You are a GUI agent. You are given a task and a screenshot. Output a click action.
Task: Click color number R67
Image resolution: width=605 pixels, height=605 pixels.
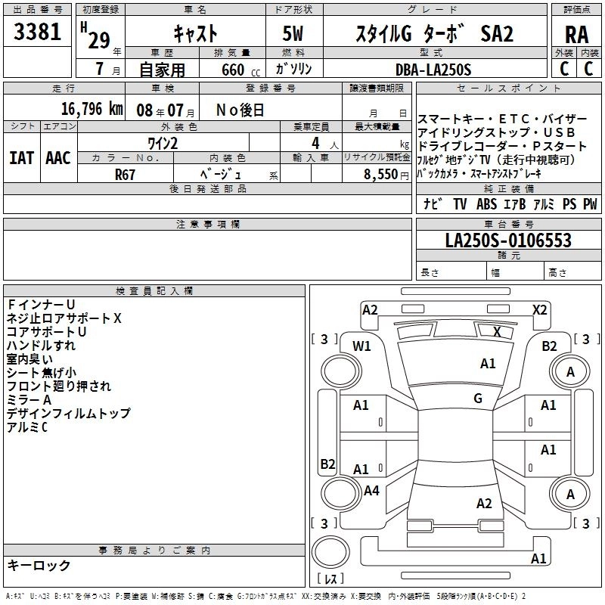[125, 175]
